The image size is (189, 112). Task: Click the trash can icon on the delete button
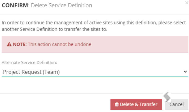click(117, 104)
